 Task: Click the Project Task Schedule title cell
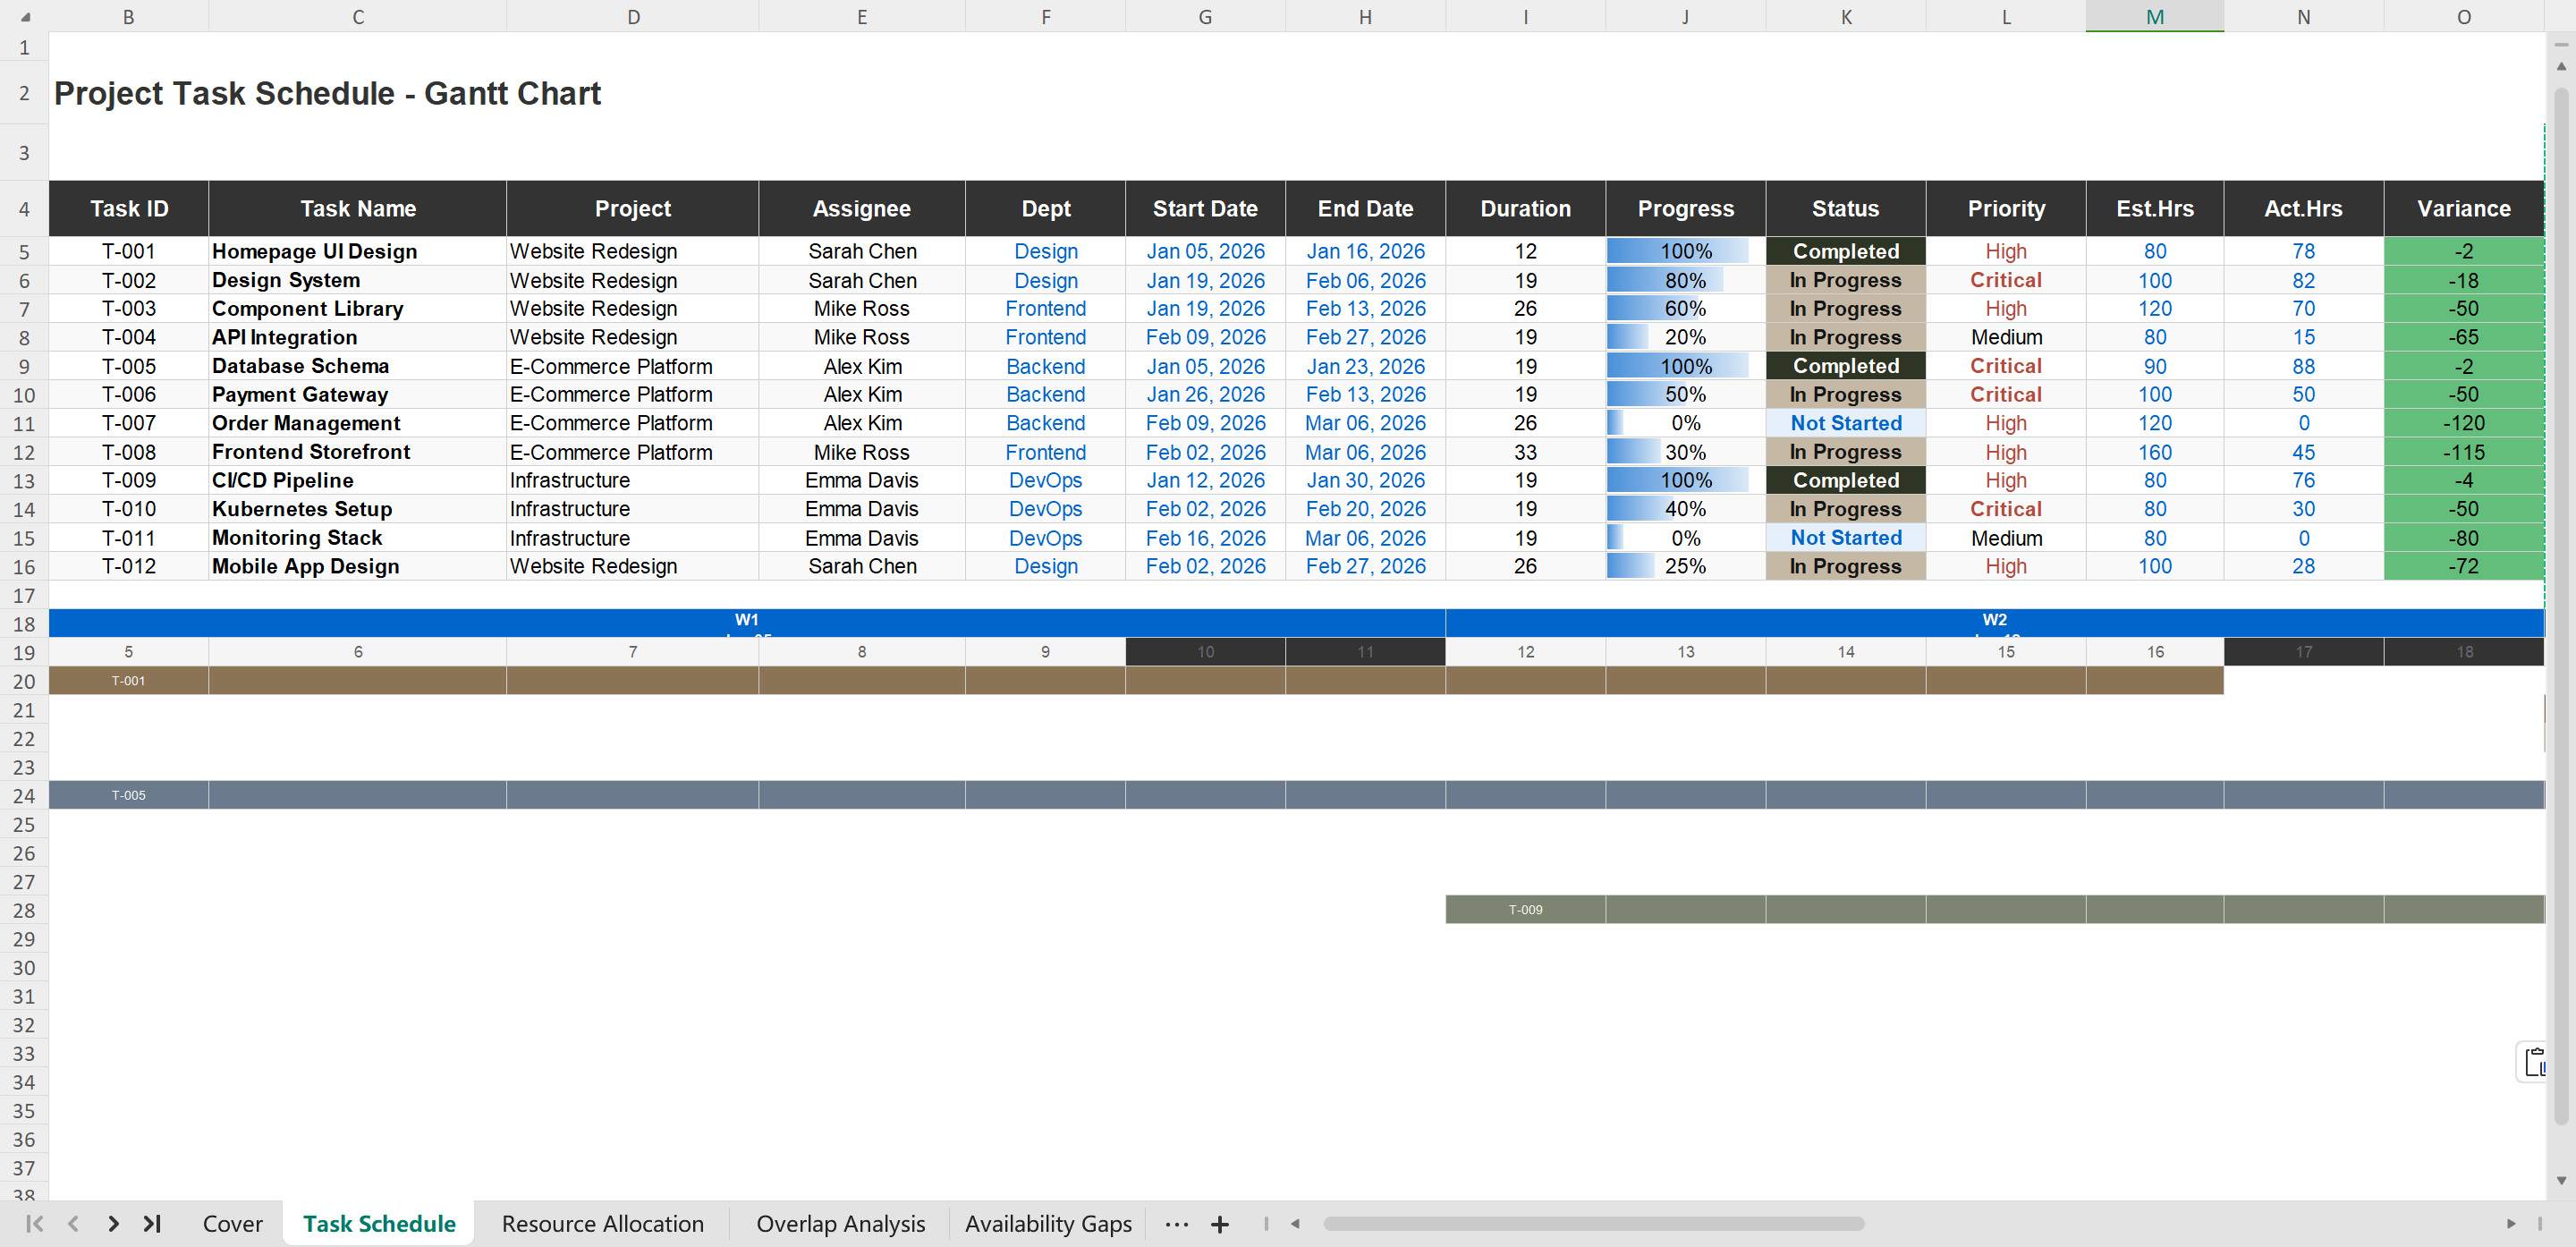click(x=327, y=93)
